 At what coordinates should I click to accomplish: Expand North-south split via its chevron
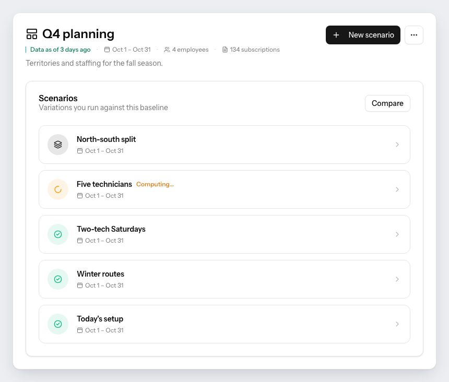[x=397, y=145]
